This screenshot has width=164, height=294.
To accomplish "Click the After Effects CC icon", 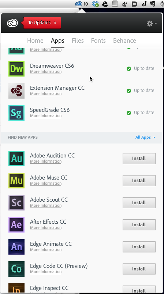I will [x=16, y=224].
